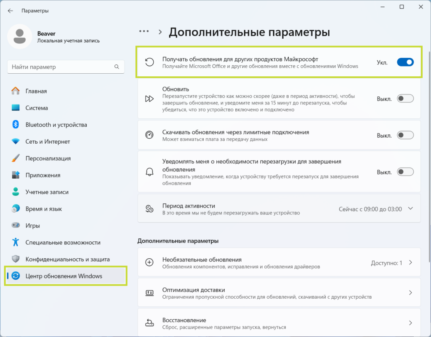This screenshot has height=337, width=431.
Task: Click the Центр обновления Windows sync icon
Action: pos(16,275)
